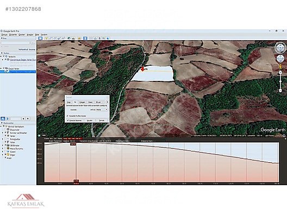The height and width of the screenshot is (215, 287).
Task: Click the Temizle button in ruler dialog
Action: [102, 121]
